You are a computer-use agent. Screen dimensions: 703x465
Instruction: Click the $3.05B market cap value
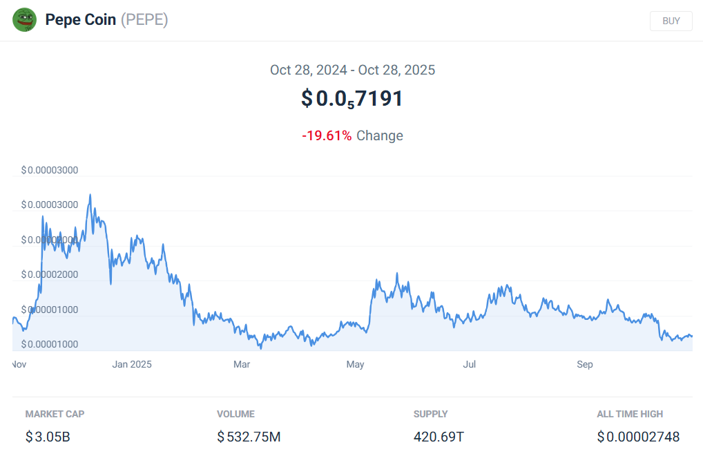(48, 437)
